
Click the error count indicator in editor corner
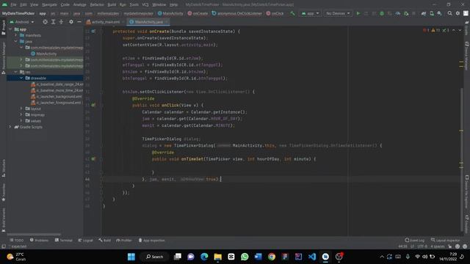coord(426,30)
